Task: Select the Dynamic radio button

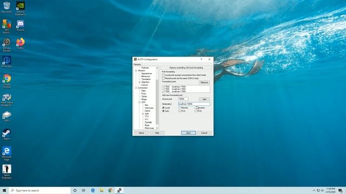Action: pos(196,108)
